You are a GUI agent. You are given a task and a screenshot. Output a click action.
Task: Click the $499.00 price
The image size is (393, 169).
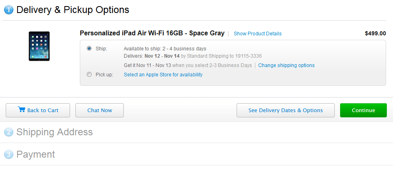[x=375, y=33]
